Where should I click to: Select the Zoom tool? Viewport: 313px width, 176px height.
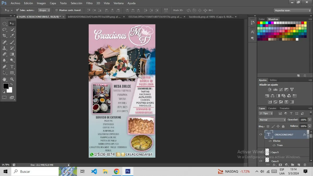tap(12, 79)
